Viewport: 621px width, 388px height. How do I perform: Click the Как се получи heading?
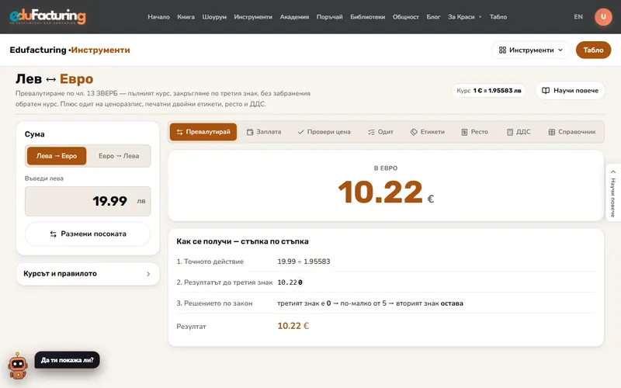click(242, 241)
